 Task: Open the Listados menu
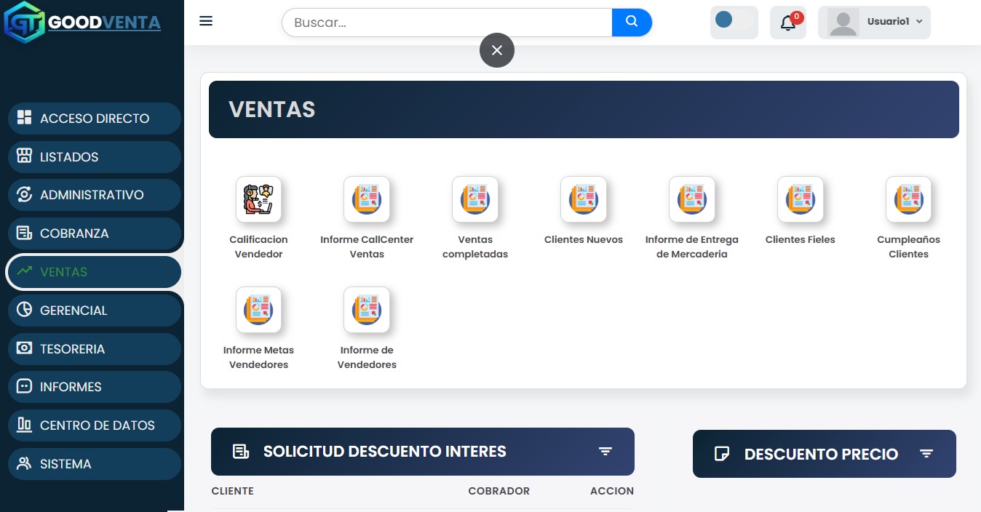tap(95, 157)
